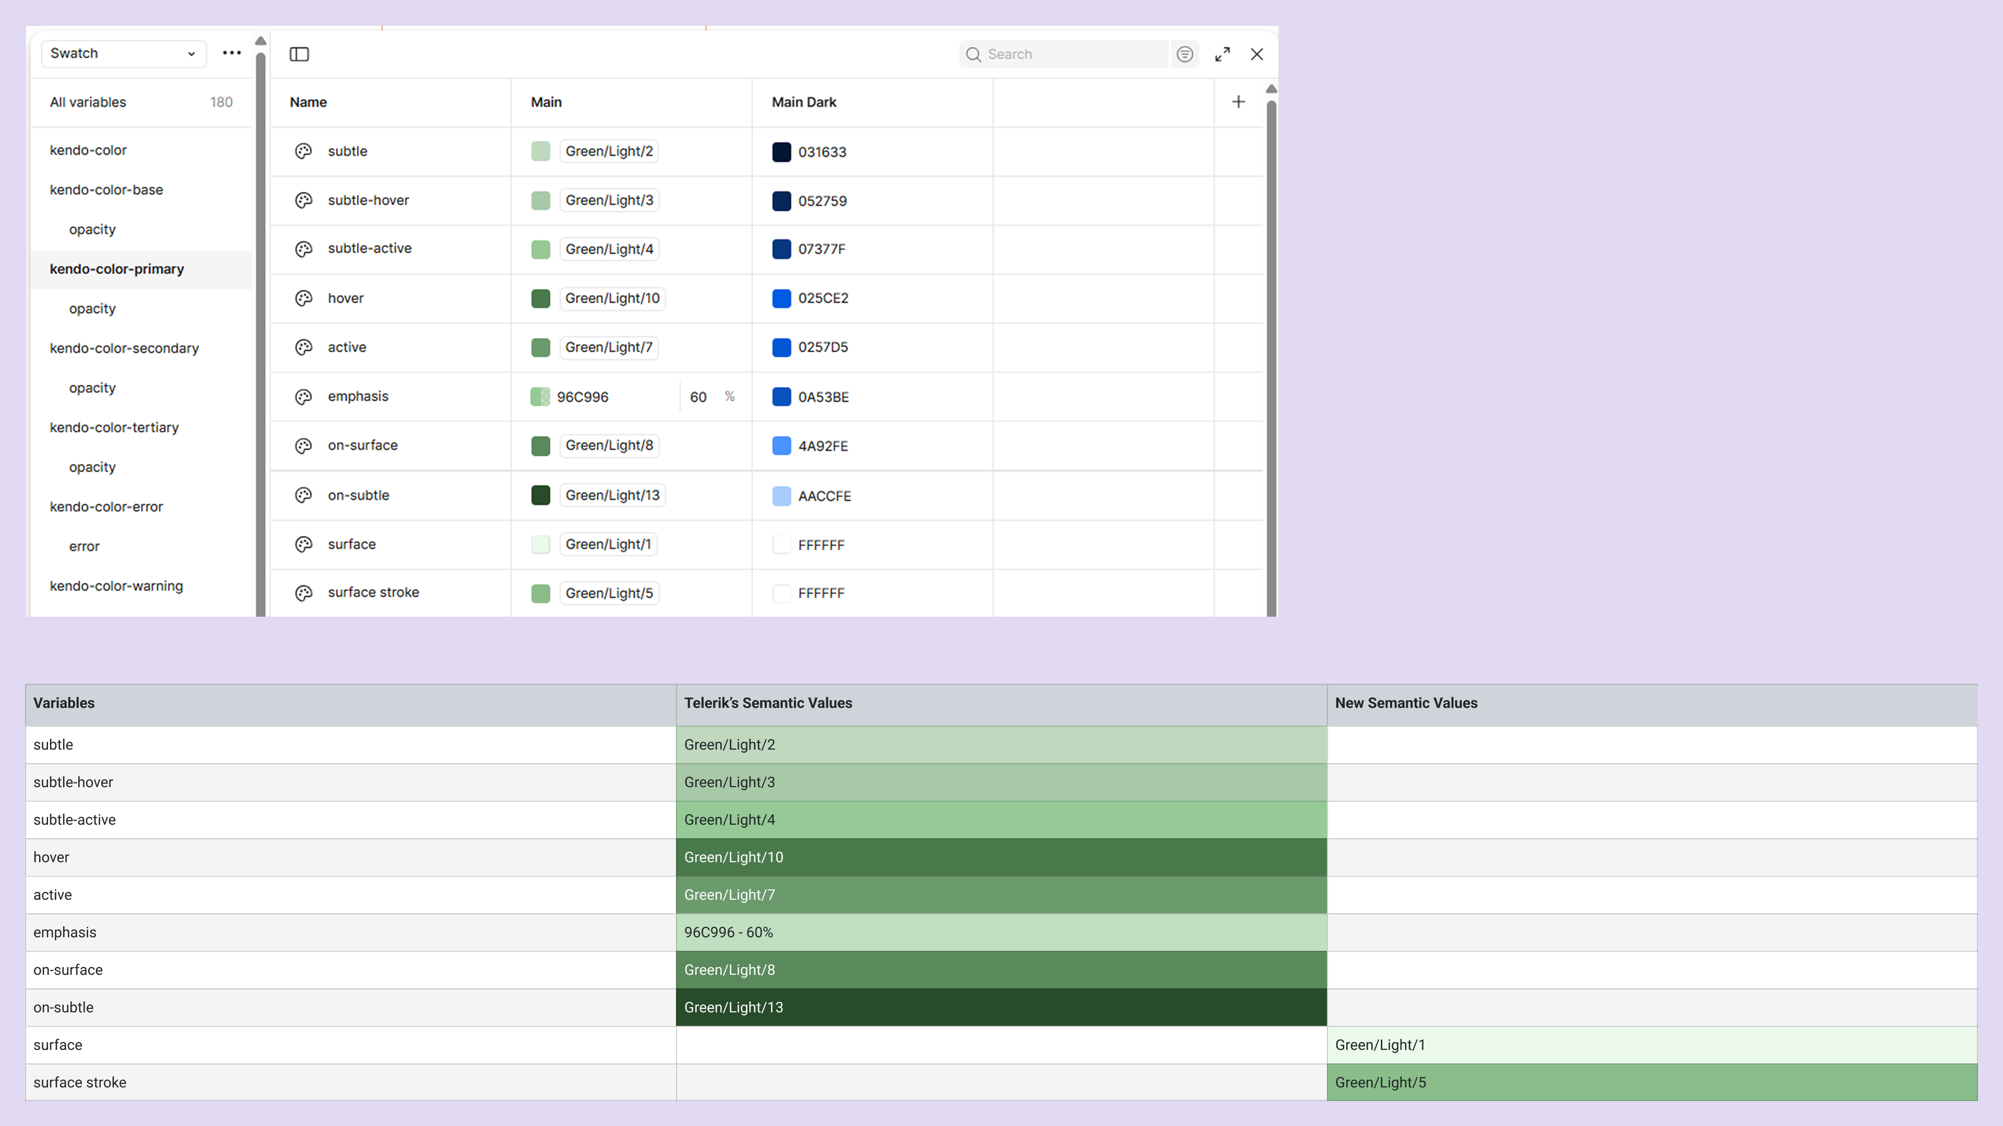
Task: Select All variables in the sidebar
Action: pos(141,102)
